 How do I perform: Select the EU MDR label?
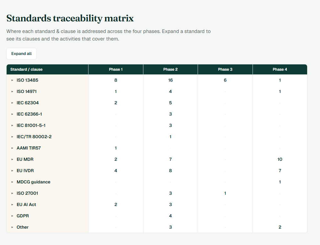click(x=25, y=159)
